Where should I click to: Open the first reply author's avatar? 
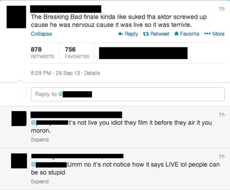[19, 119]
